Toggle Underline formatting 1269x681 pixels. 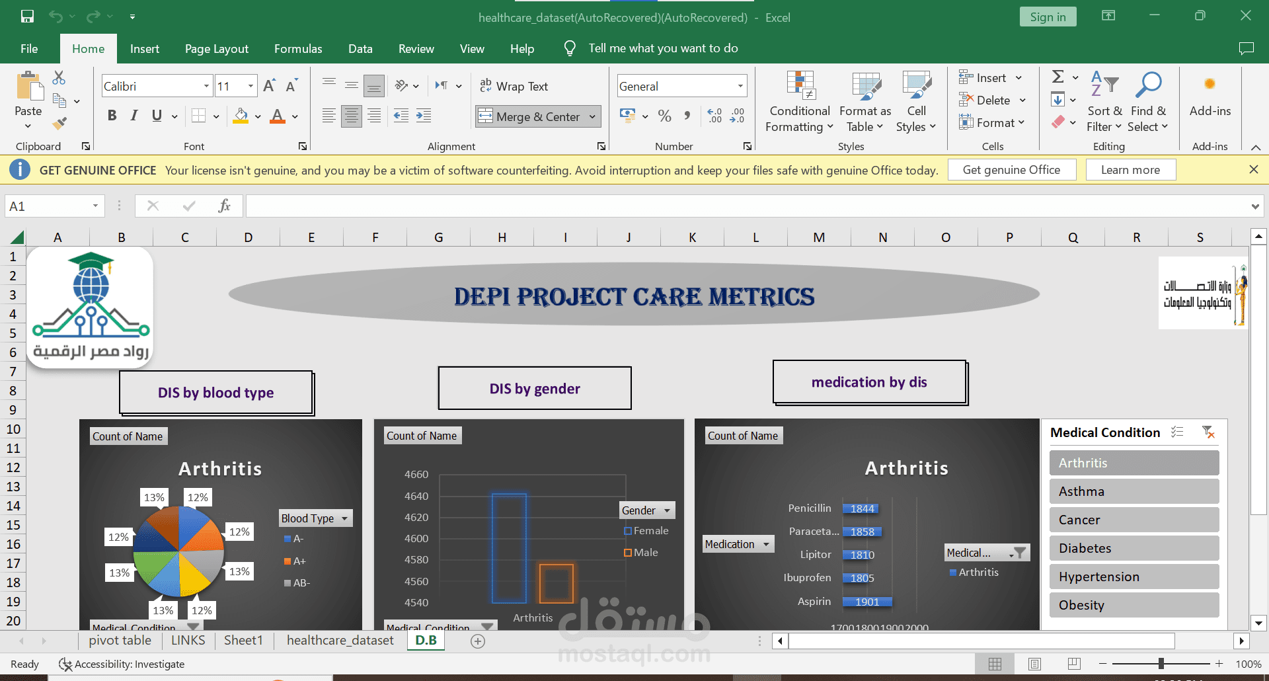pos(157,116)
